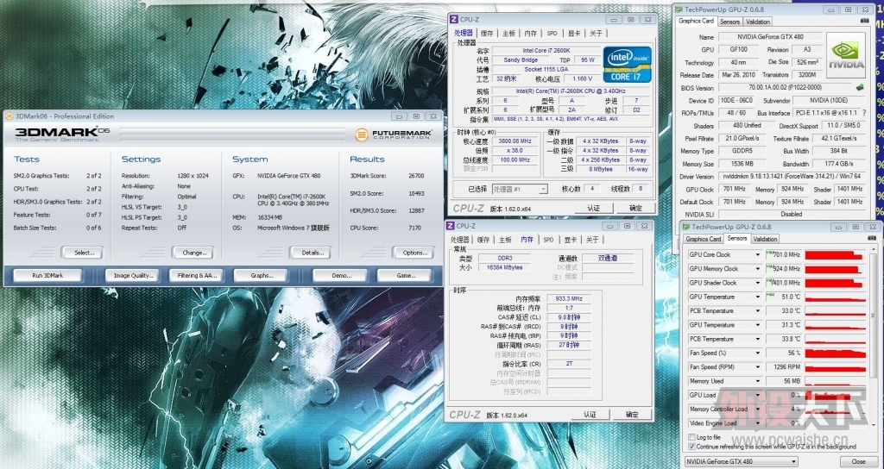The height and width of the screenshot is (469, 884).
Task: Open the 缓存 tab in the top CPU-Z window
Action: 487,34
